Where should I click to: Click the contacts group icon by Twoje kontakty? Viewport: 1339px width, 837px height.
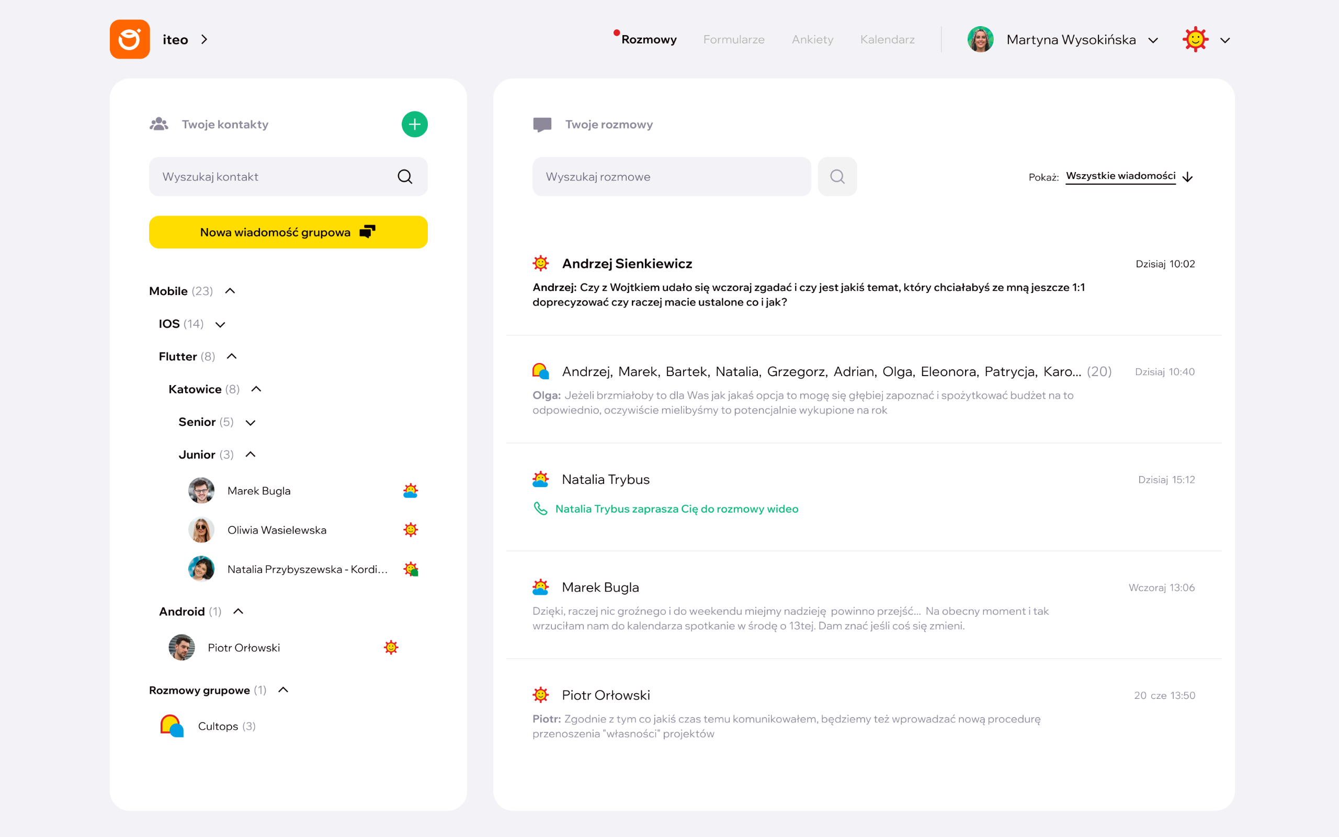tap(159, 124)
